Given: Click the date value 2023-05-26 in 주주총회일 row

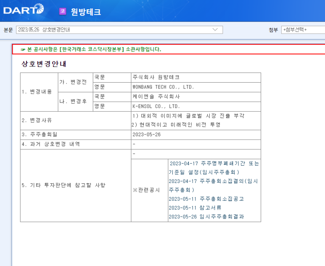Looking at the screenshot, I should click(147, 134).
